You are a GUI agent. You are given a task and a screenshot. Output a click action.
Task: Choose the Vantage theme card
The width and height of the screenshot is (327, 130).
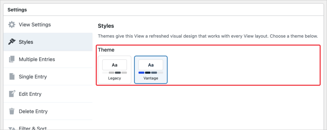151,70
